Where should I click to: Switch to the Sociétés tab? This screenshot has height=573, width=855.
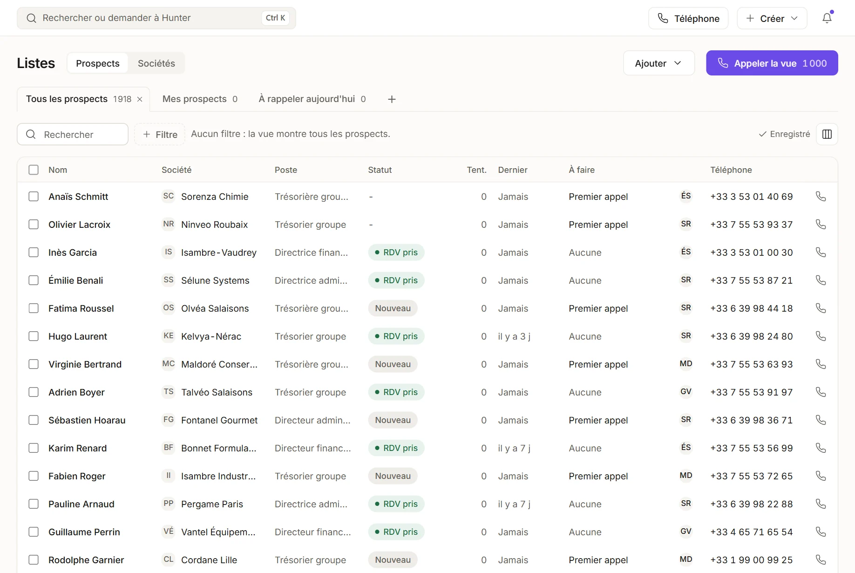pyautogui.click(x=156, y=63)
